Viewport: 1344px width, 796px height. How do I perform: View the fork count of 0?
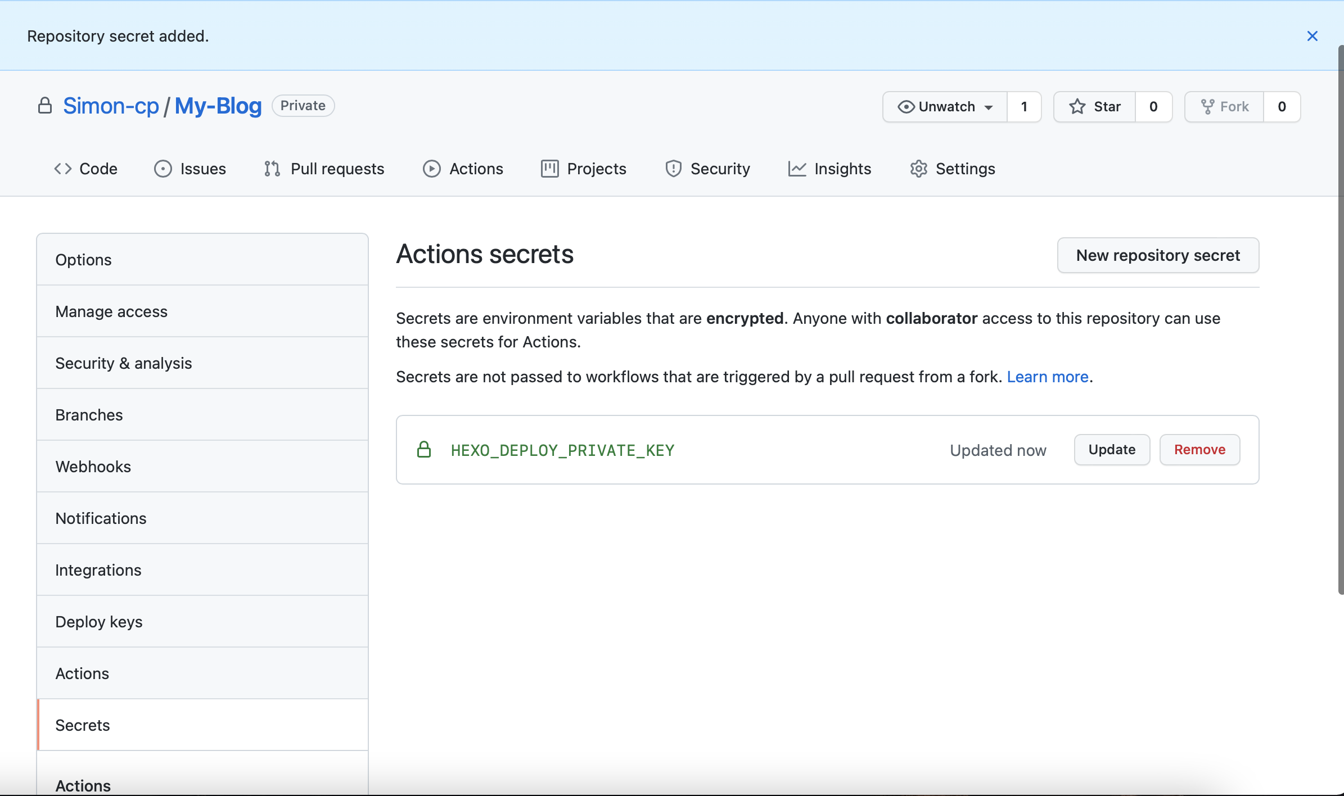click(1282, 107)
